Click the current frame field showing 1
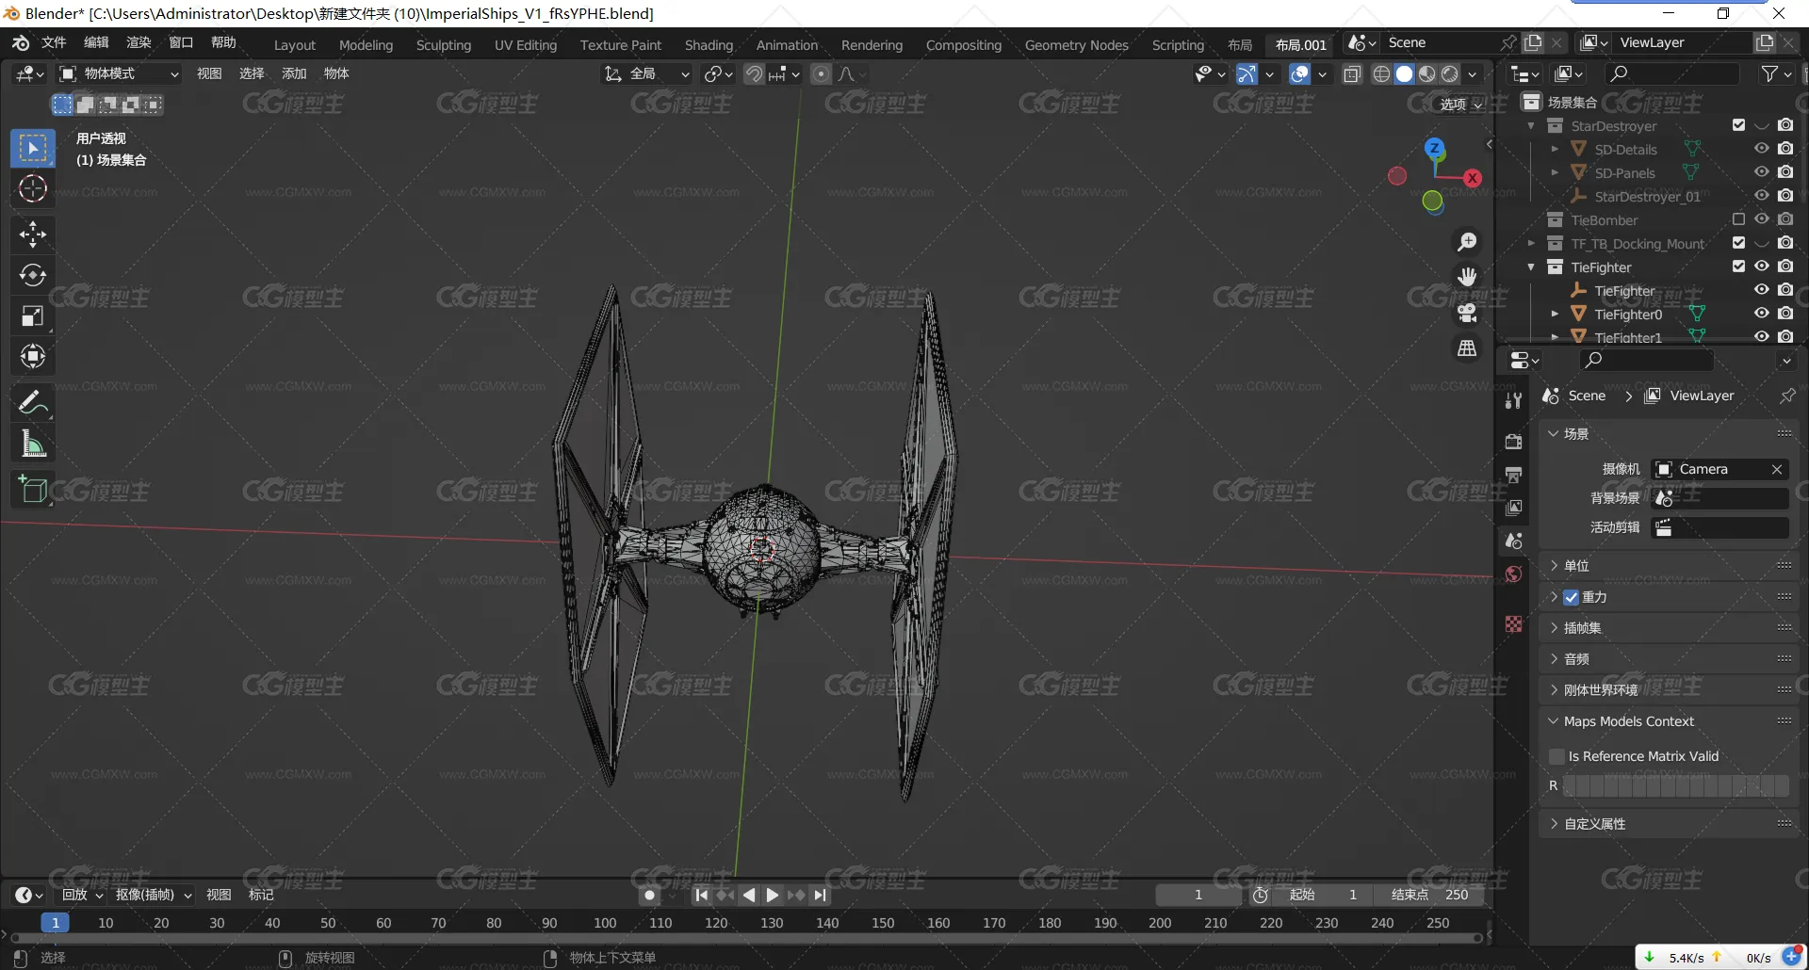This screenshot has height=970, width=1809. pyautogui.click(x=1198, y=895)
